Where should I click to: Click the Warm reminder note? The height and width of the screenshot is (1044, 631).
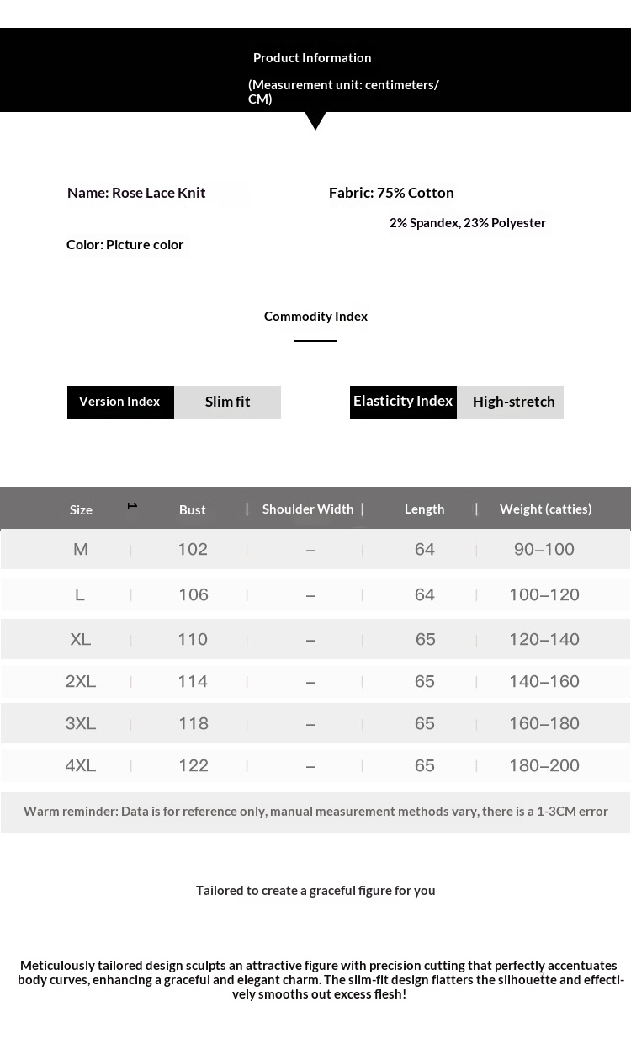click(315, 812)
